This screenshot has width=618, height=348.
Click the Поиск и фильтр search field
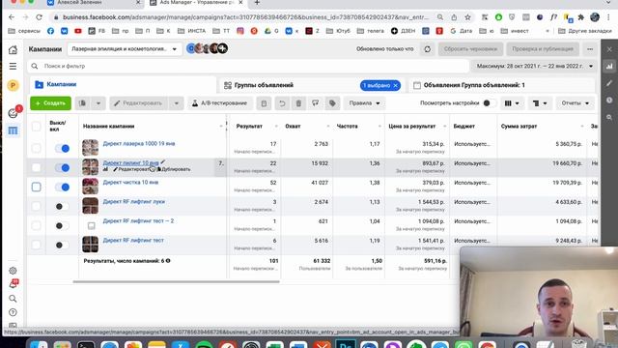248,66
